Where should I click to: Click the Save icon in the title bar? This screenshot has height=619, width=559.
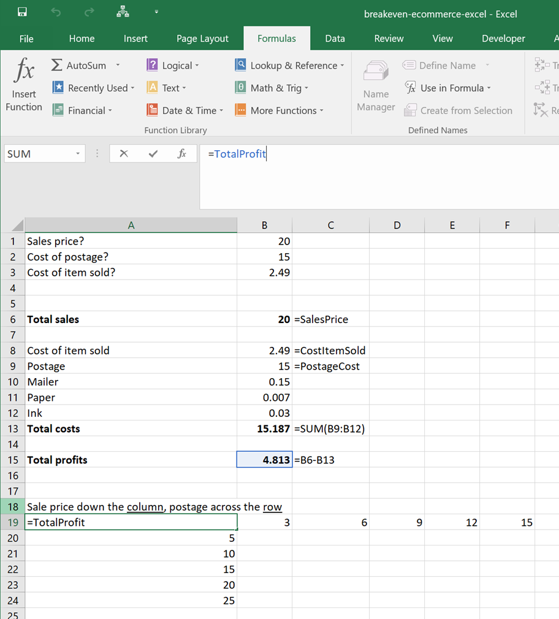22,12
